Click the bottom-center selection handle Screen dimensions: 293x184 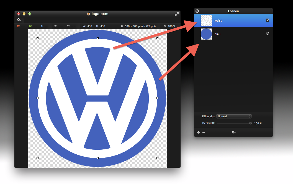[x=97, y=158]
